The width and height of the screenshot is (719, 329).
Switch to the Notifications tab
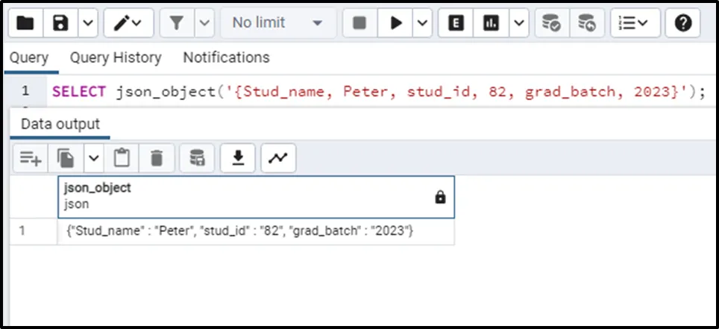click(226, 57)
